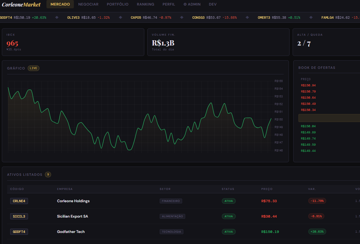Image resolution: width=360 pixels, height=244 pixels.
Task: Click the IBCX index value 965
Action: (x=12, y=43)
